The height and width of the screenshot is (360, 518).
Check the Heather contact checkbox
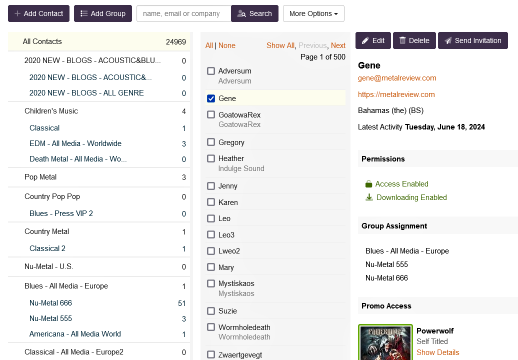tap(211, 158)
